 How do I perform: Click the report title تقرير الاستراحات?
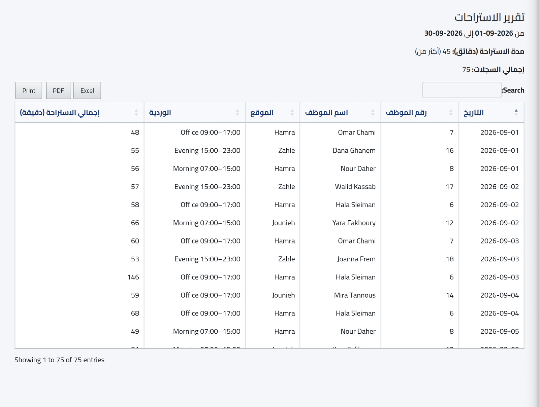tap(489, 17)
